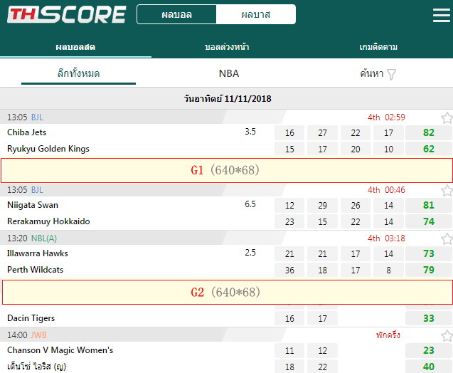Open the ผลบอลสด tab

75,47
